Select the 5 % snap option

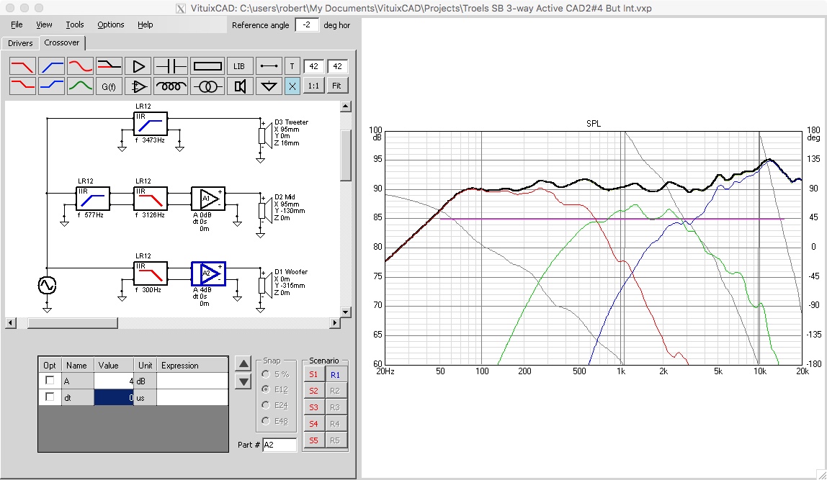(x=266, y=374)
